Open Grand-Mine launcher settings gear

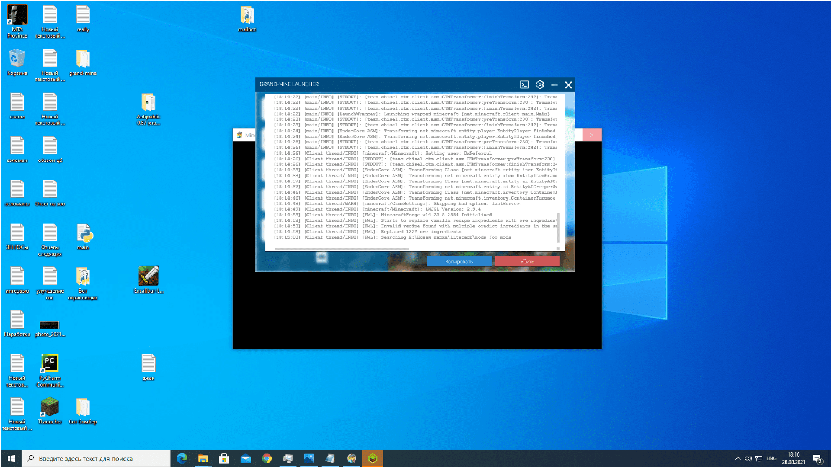click(540, 85)
